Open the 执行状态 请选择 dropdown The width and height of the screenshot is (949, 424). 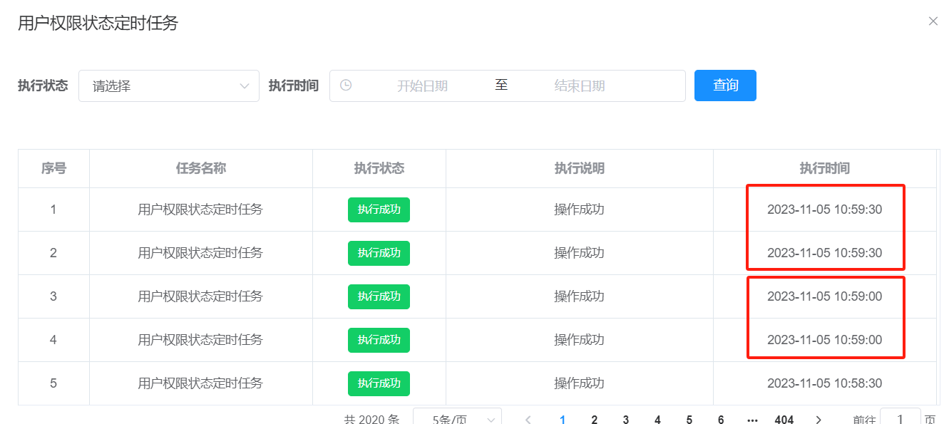coord(169,86)
